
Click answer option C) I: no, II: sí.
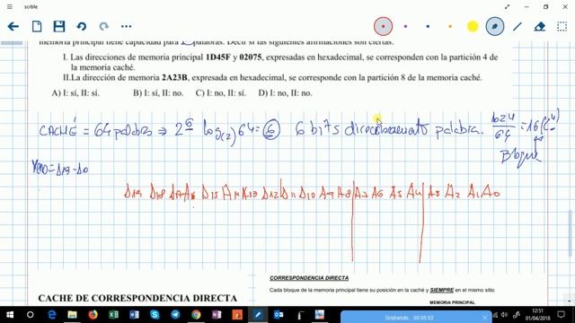(221, 93)
